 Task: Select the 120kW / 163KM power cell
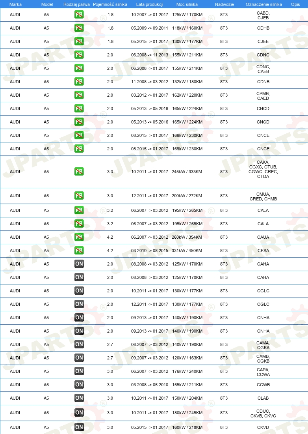click(187, 358)
